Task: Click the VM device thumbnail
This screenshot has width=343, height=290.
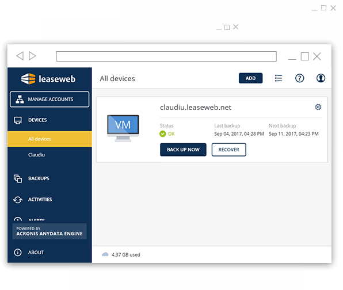Action: pos(123,128)
